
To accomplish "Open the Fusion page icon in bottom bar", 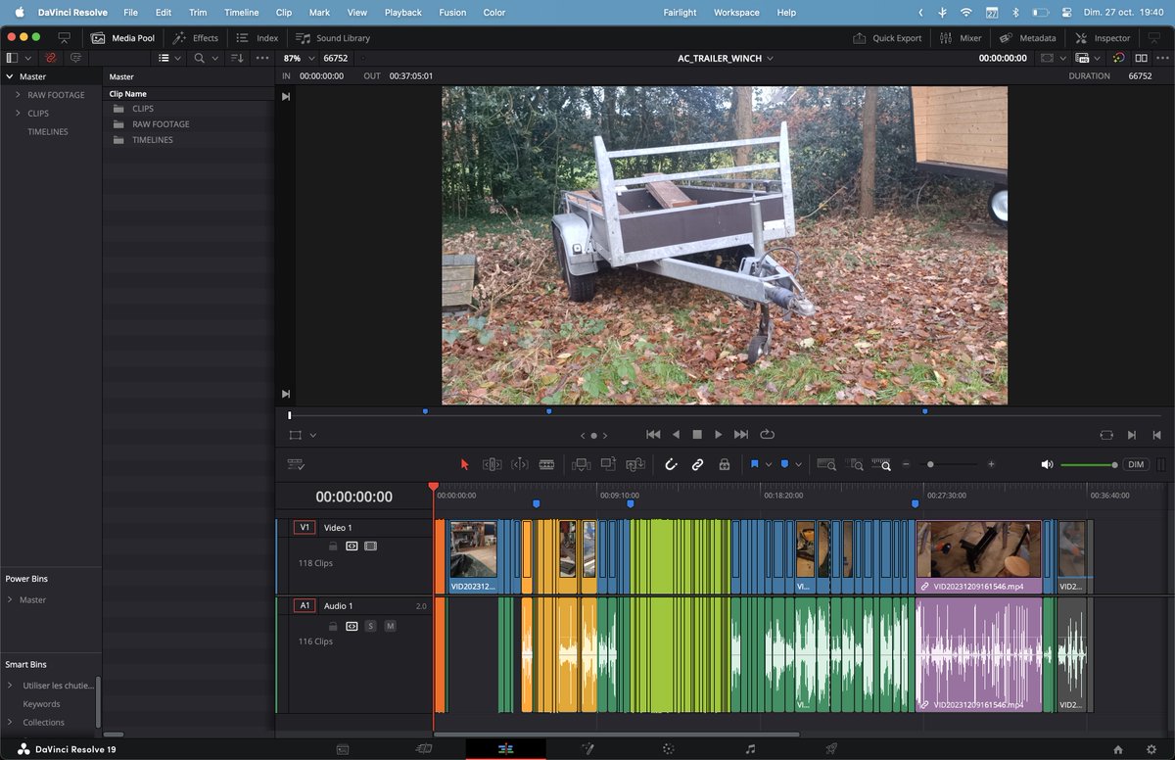I will (x=587, y=749).
